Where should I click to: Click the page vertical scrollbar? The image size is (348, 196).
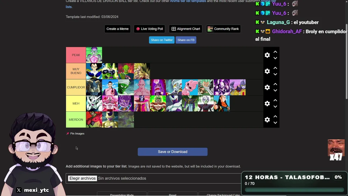[346, 62]
